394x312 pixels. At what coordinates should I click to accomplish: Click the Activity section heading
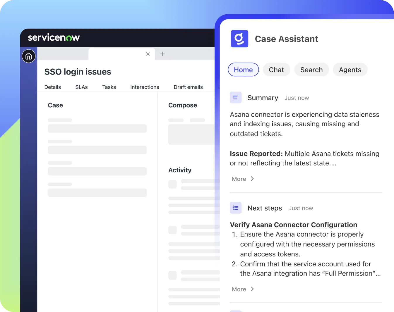point(180,170)
